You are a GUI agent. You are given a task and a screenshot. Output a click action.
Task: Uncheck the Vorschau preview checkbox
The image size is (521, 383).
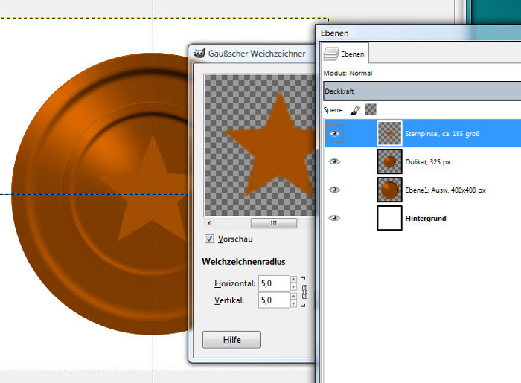click(x=209, y=239)
